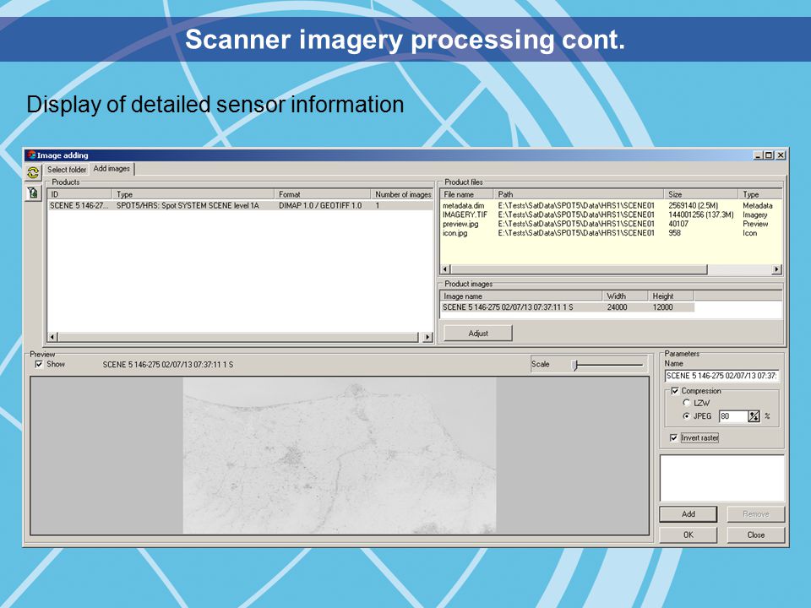Click the ID column header in Products
This screenshot has height=608, width=811.
[x=79, y=194]
